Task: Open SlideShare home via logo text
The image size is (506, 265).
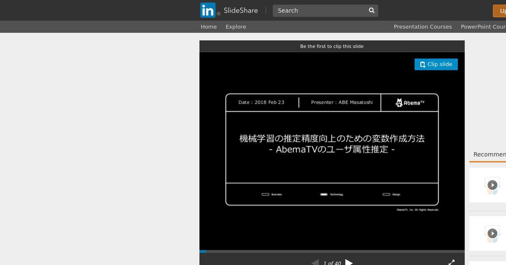Action: coord(240,11)
